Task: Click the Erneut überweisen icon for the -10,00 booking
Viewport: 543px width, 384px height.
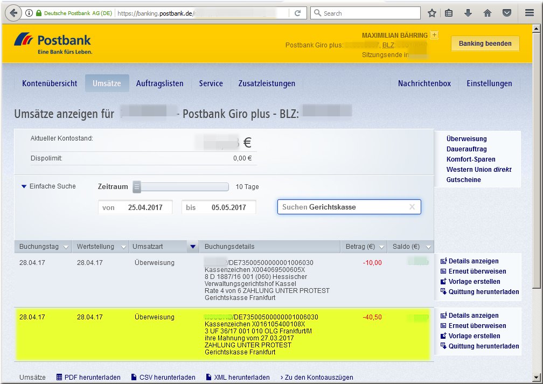Action: point(443,271)
